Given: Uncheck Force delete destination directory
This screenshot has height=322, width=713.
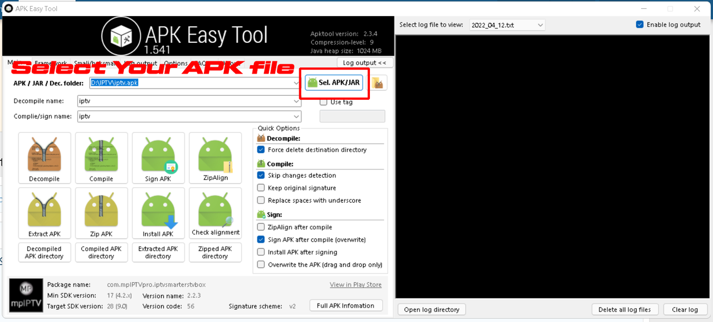Looking at the screenshot, I should click(261, 150).
